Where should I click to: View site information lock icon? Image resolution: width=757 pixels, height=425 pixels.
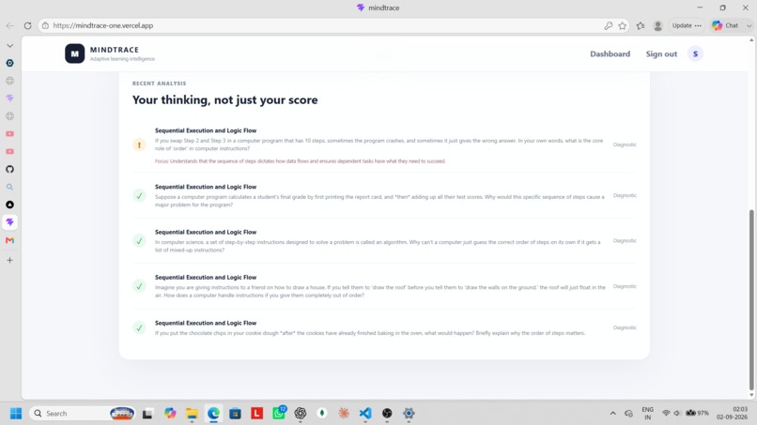45,25
